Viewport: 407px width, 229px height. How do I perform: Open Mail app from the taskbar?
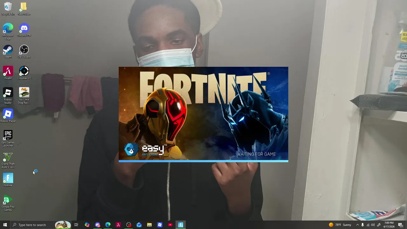(x=139, y=225)
